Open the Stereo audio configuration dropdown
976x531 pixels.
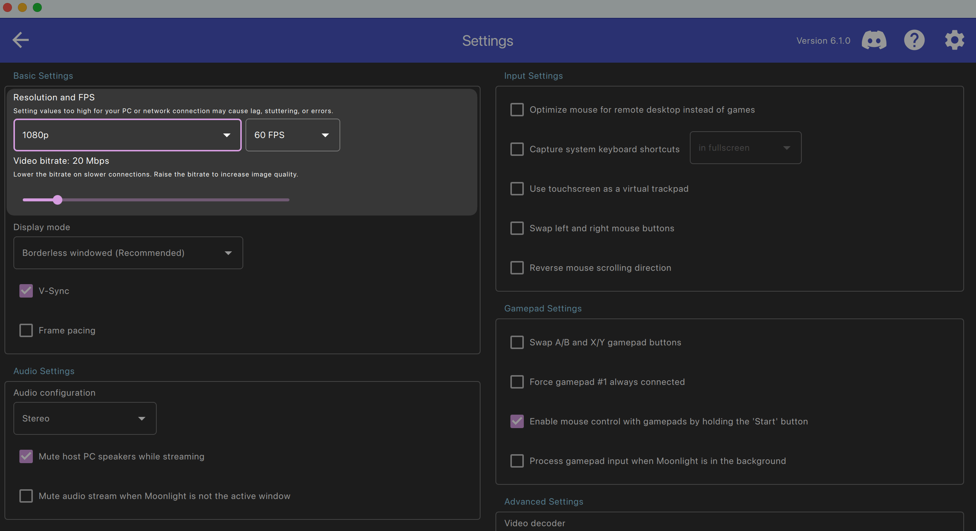click(x=85, y=418)
